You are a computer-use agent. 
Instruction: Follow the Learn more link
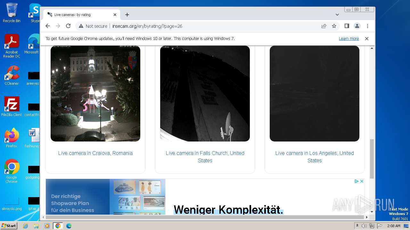tap(349, 38)
